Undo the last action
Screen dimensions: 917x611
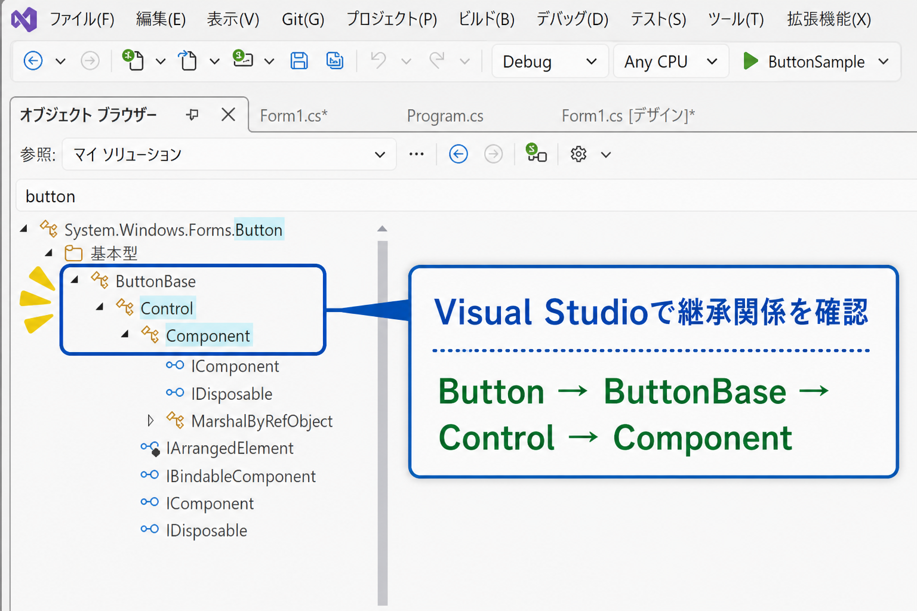point(379,60)
